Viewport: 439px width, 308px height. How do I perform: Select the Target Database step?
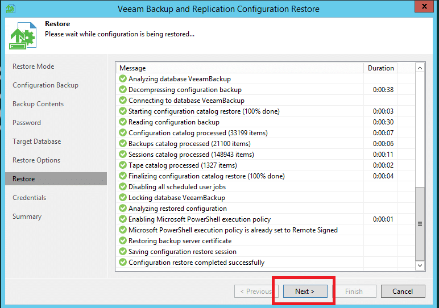pyautogui.click(x=36, y=141)
